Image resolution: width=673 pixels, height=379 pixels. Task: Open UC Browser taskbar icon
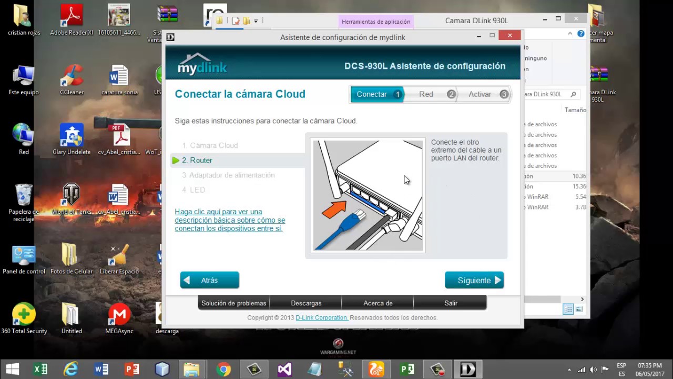[376, 369]
